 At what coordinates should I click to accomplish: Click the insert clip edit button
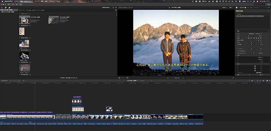point(13,81)
